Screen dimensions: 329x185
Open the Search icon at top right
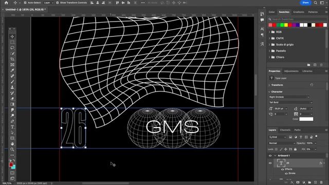pyautogui.click(x=315, y=3)
